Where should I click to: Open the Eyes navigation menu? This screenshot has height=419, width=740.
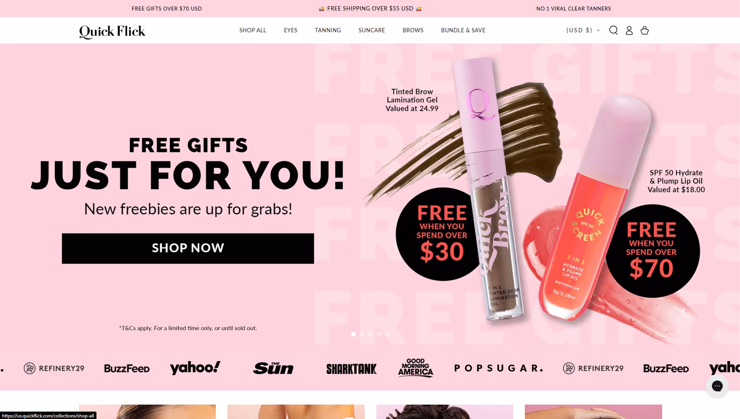(x=290, y=30)
